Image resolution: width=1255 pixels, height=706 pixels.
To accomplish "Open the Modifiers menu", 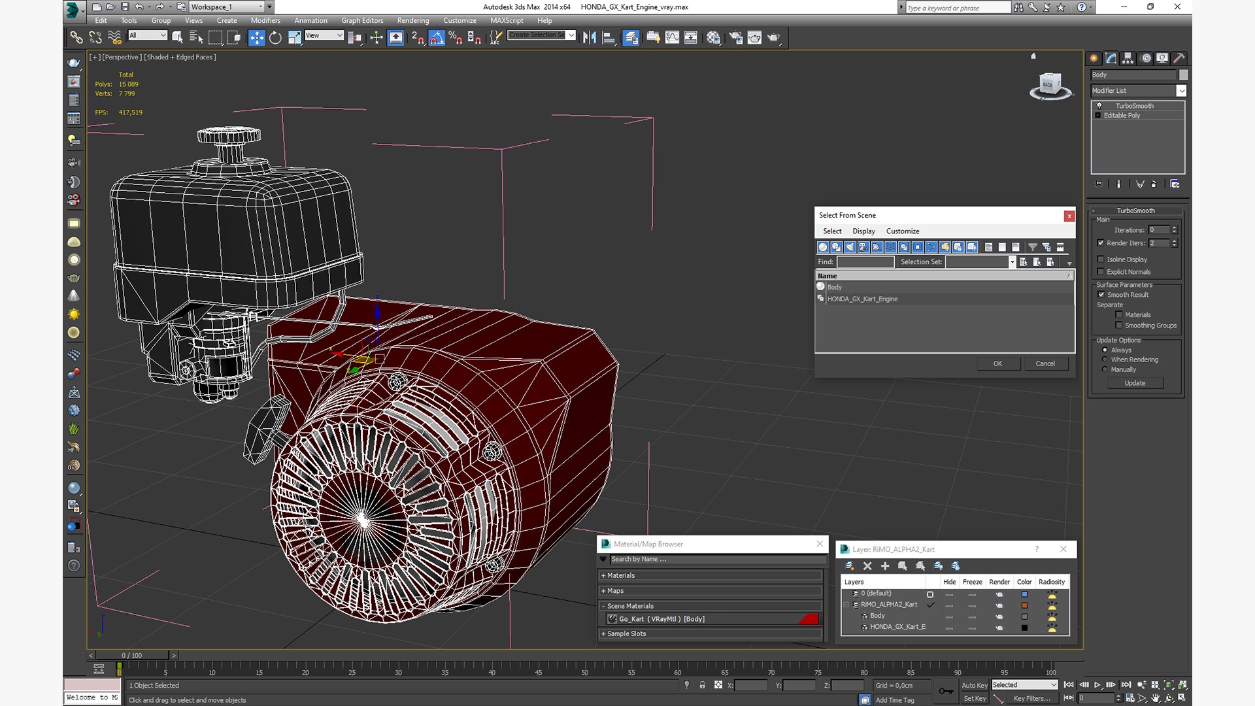I will 265,21.
